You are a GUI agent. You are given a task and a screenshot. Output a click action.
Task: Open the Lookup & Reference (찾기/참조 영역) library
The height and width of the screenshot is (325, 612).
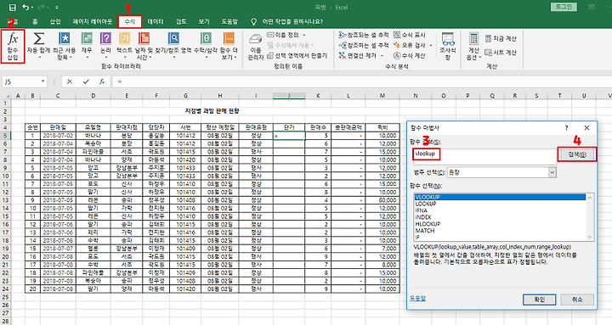click(x=173, y=46)
